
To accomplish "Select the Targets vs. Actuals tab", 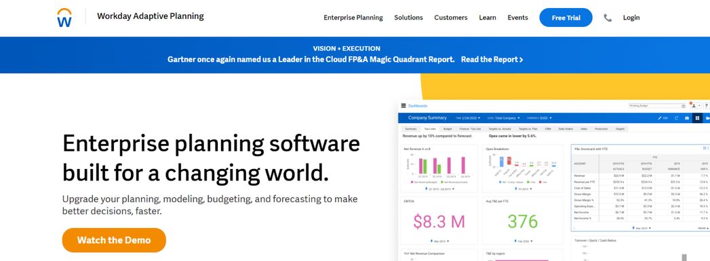I will tap(500, 128).
